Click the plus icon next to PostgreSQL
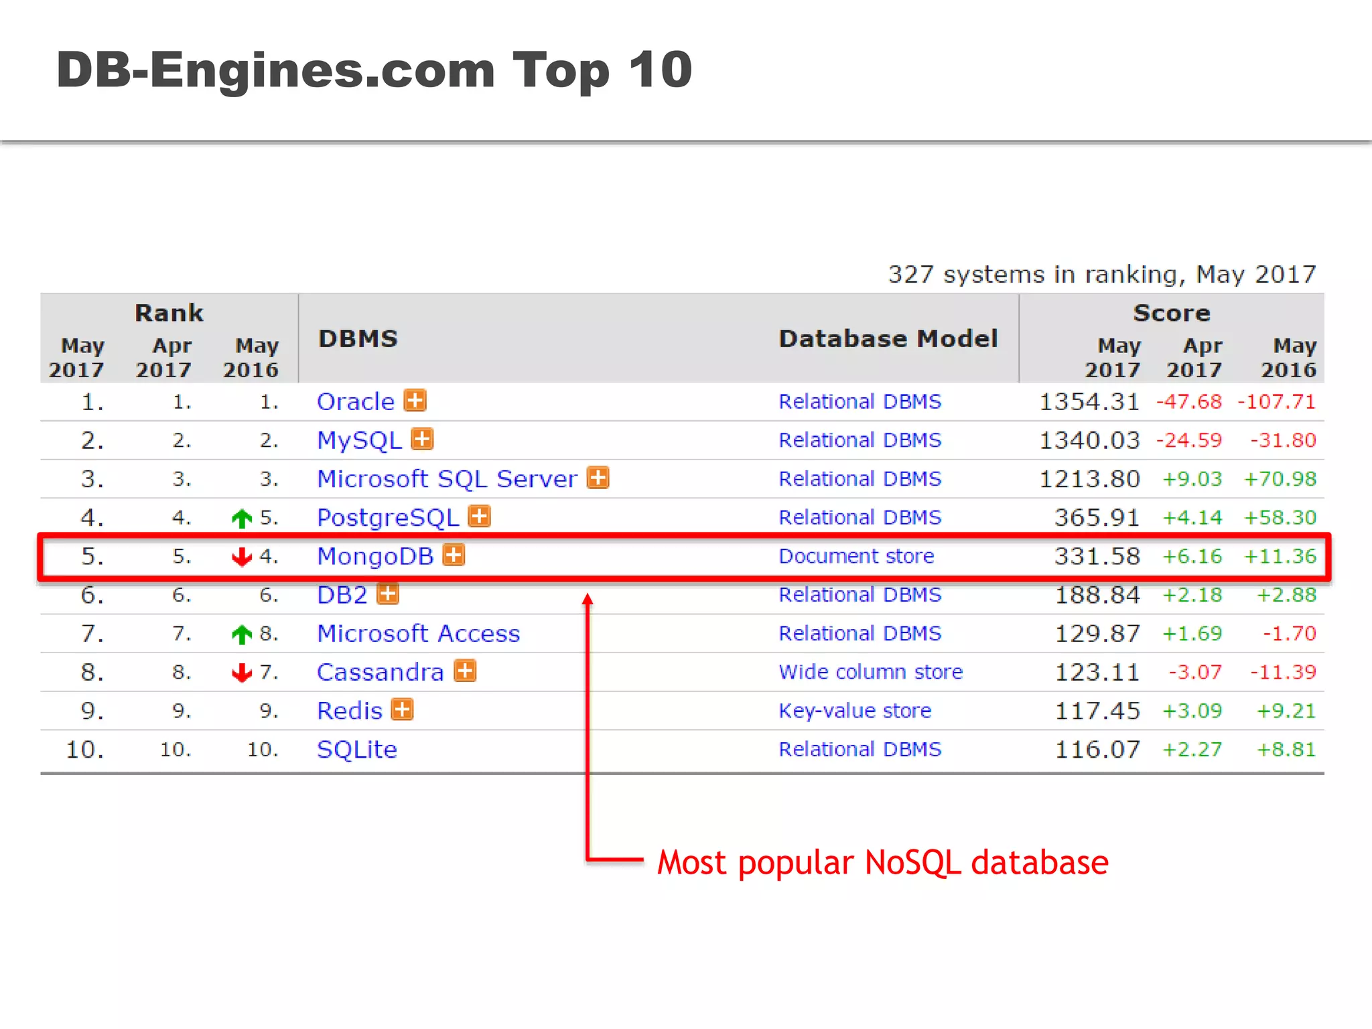Screen dimensions: 1372x1029 coord(479,517)
